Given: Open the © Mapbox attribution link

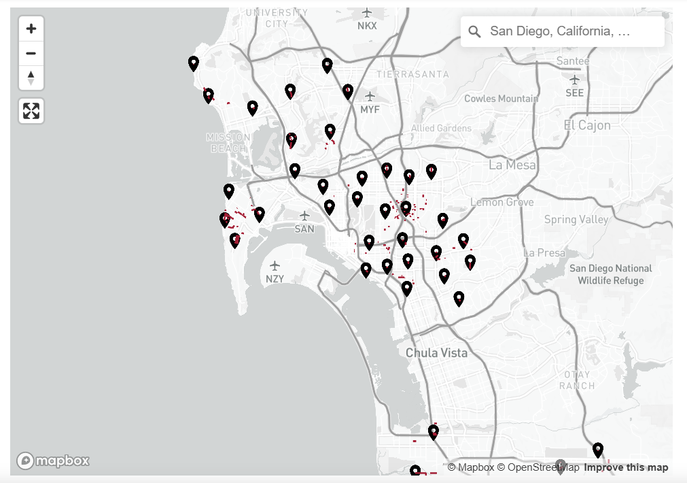Looking at the screenshot, I should (x=470, y=467).
